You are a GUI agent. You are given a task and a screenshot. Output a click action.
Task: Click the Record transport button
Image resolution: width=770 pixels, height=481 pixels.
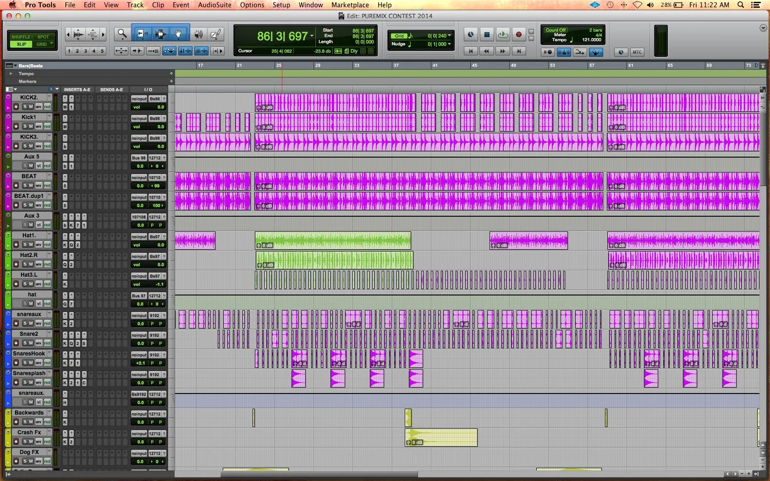point(518,34)
